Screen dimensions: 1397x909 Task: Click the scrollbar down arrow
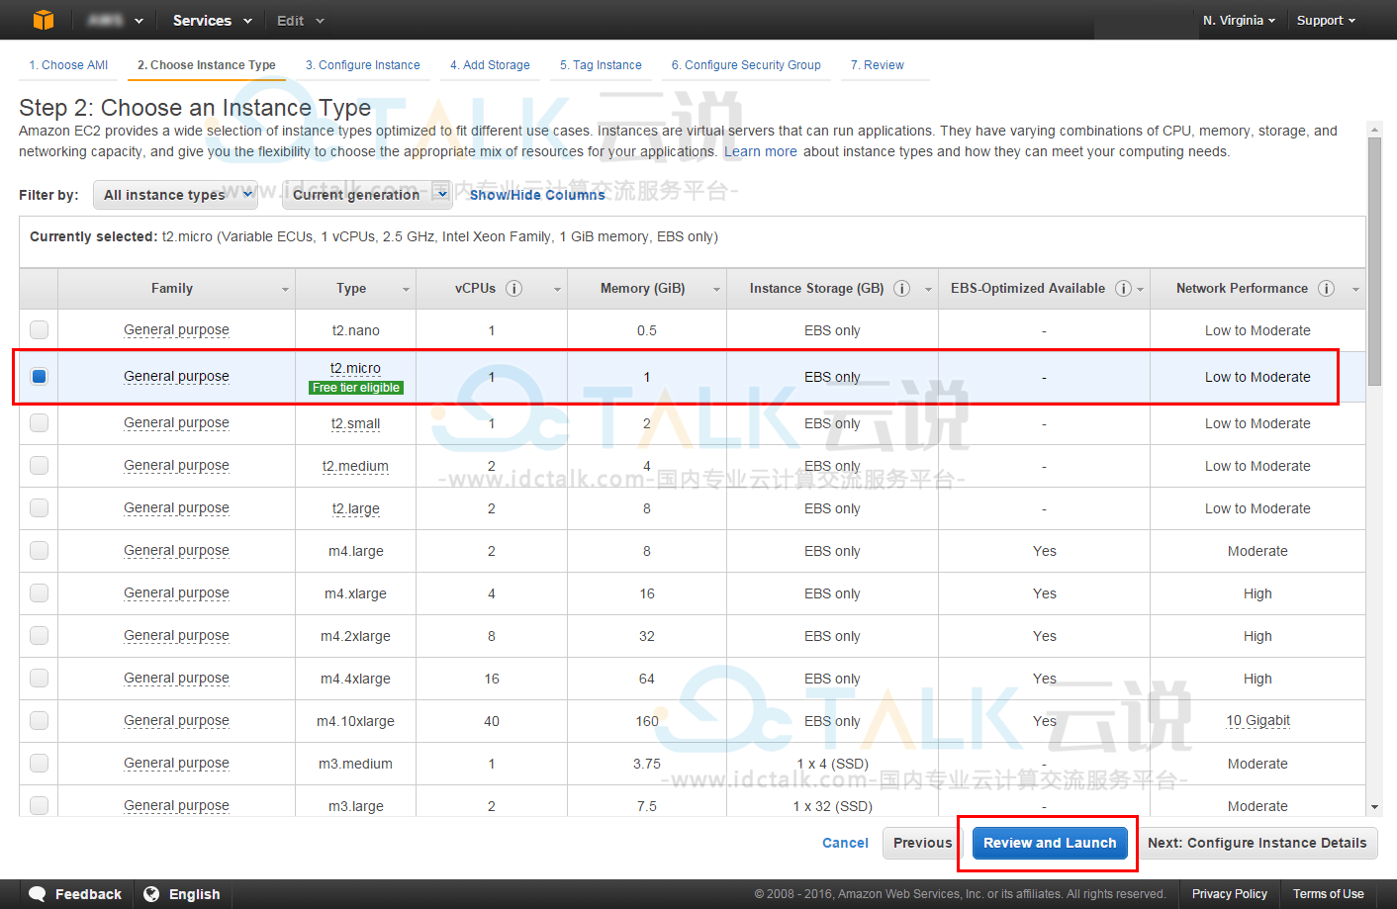coord(1374,808)
